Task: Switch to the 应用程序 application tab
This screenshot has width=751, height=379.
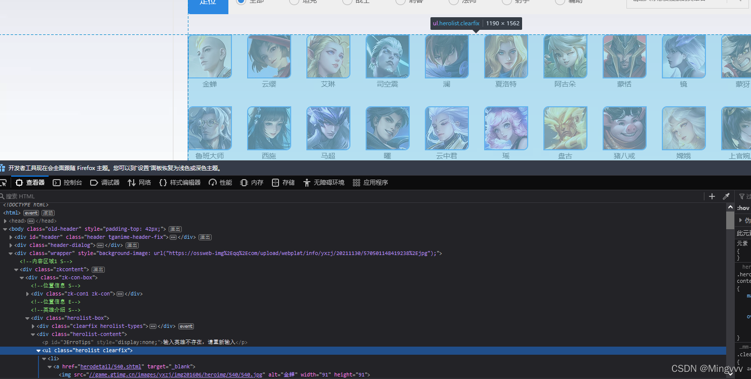Action: click(370, 183)
